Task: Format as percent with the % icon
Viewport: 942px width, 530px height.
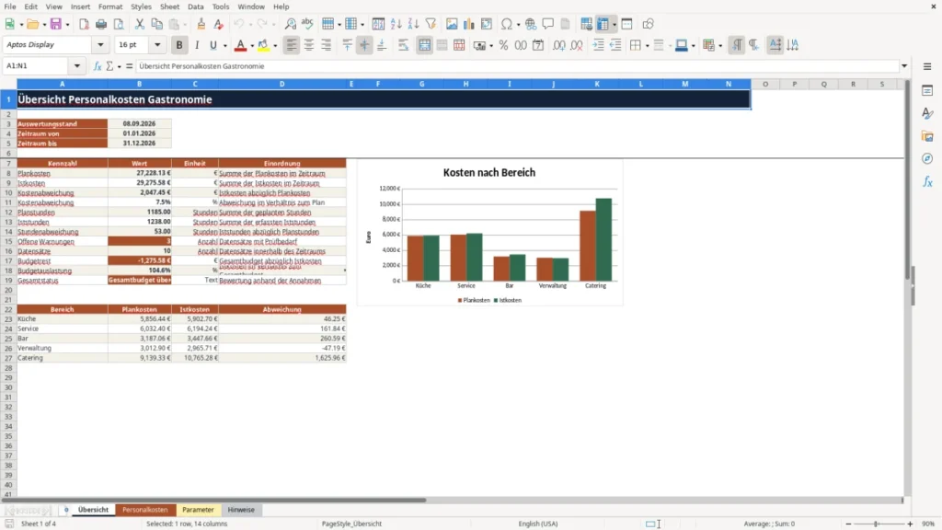Action: click(x=503, y=45)
